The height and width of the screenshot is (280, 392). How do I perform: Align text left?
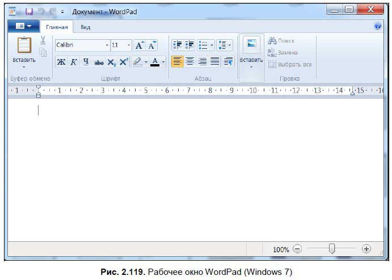click(x=177, y=61)
